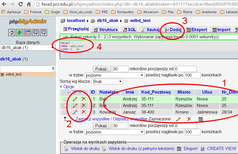Open the Eksport tab
The image size is (238, 154).
[197, 30]
